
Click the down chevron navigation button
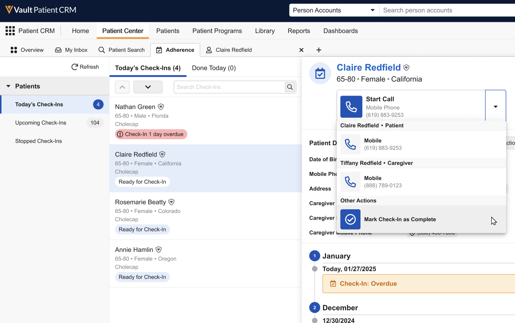(x=148, y=87)
